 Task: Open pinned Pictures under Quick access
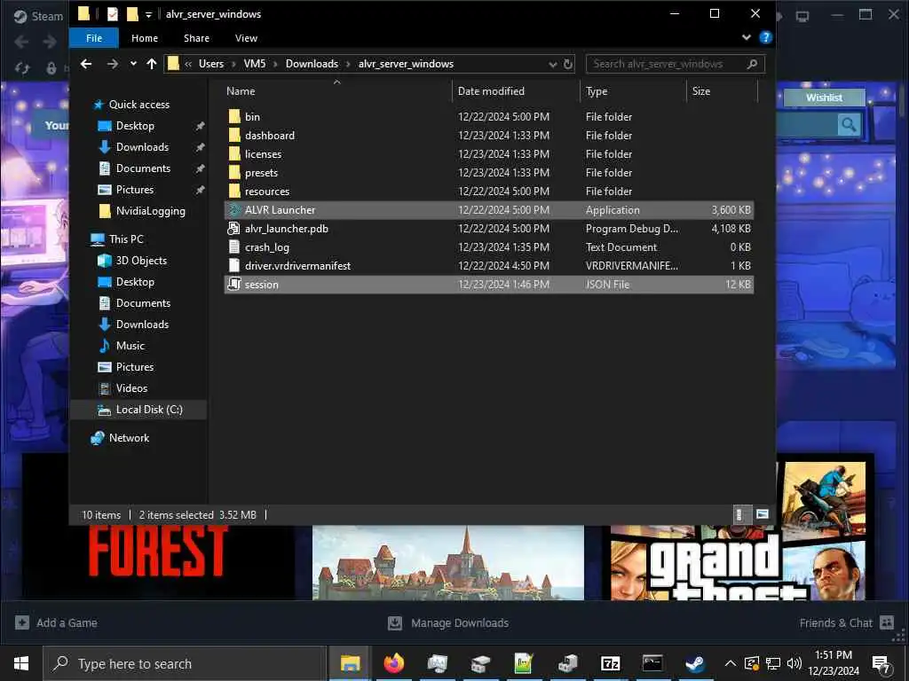click(135, 190)
